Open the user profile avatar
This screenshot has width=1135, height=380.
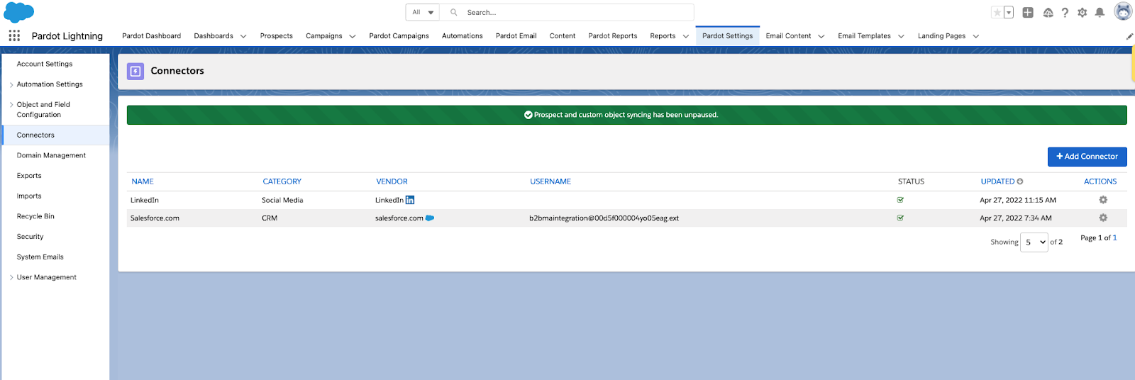click(1123, 11)
